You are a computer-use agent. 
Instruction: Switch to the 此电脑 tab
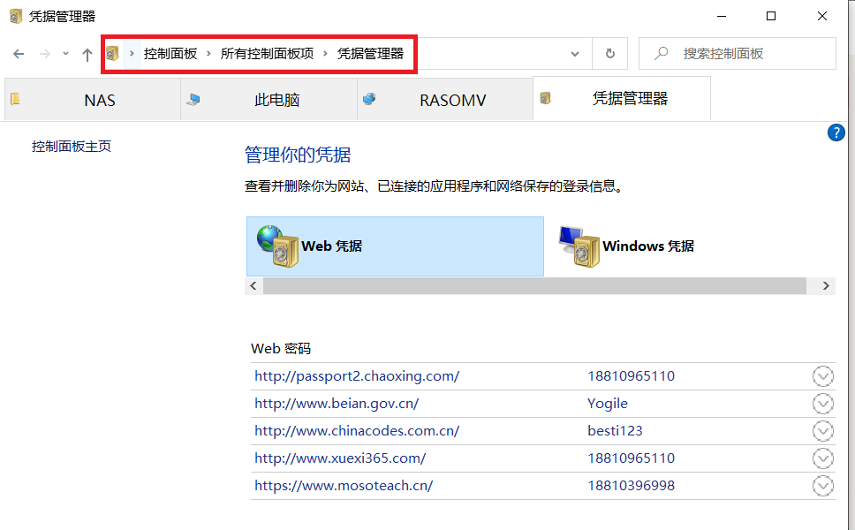[x=269, y=99]
